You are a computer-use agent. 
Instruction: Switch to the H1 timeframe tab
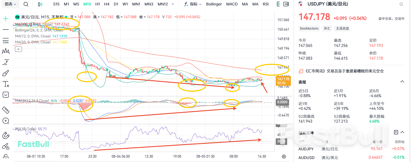pos(98,4)
